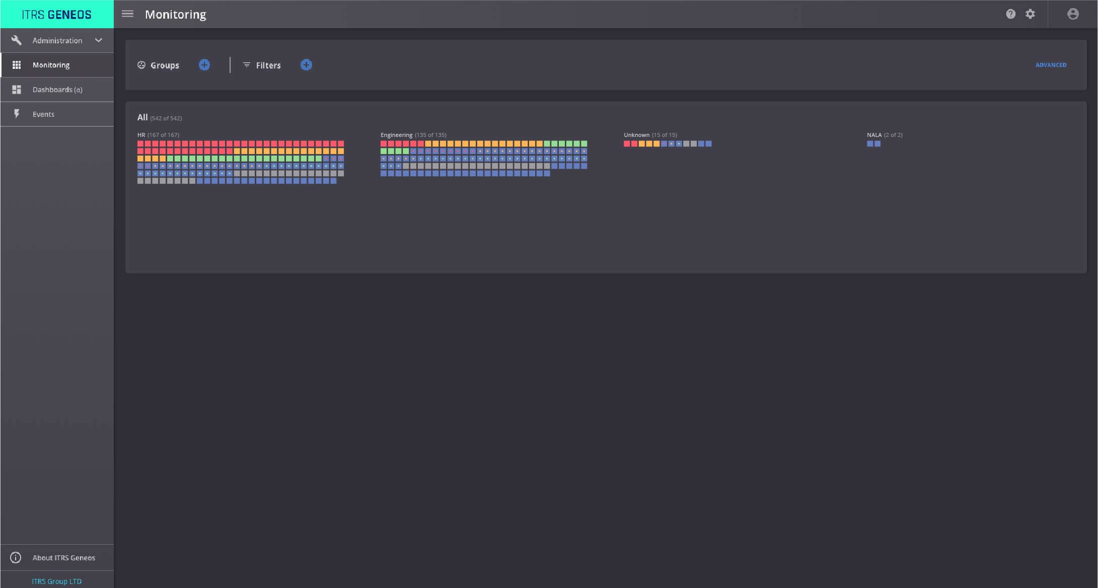Open the Events page from the sidebar

tap(43, 114)
